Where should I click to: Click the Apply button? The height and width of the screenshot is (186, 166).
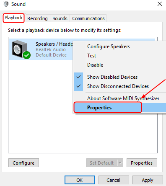(148, 180)
